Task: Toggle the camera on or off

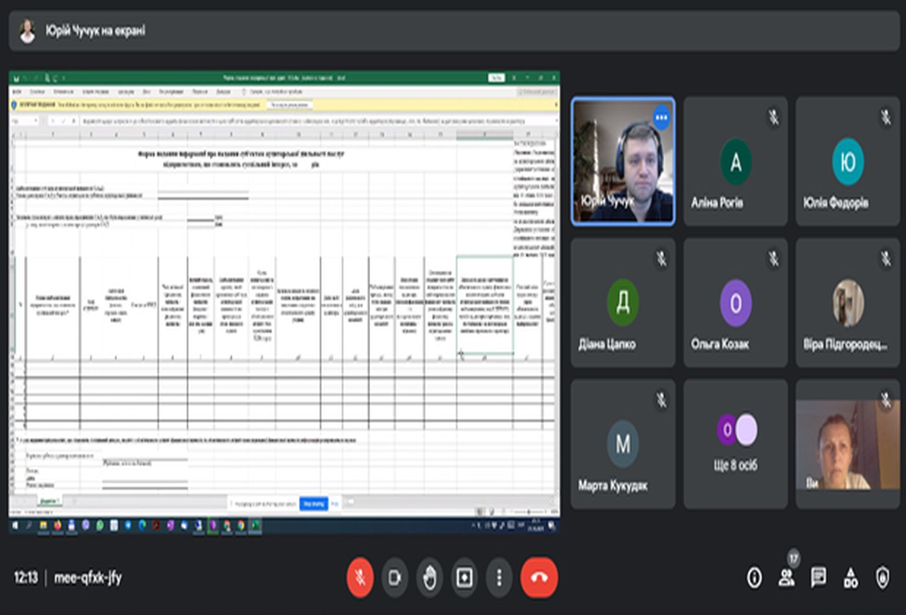Action: [395, 577]
